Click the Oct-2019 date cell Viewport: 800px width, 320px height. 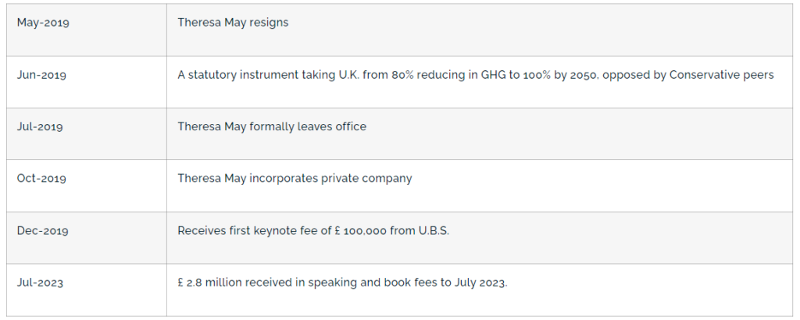(42, 179)
